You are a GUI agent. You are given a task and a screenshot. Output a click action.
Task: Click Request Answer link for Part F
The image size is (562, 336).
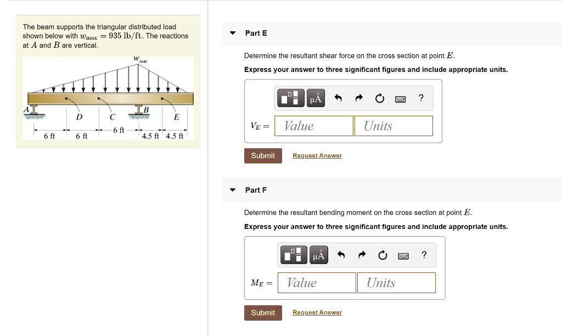(x=317, y=312)
